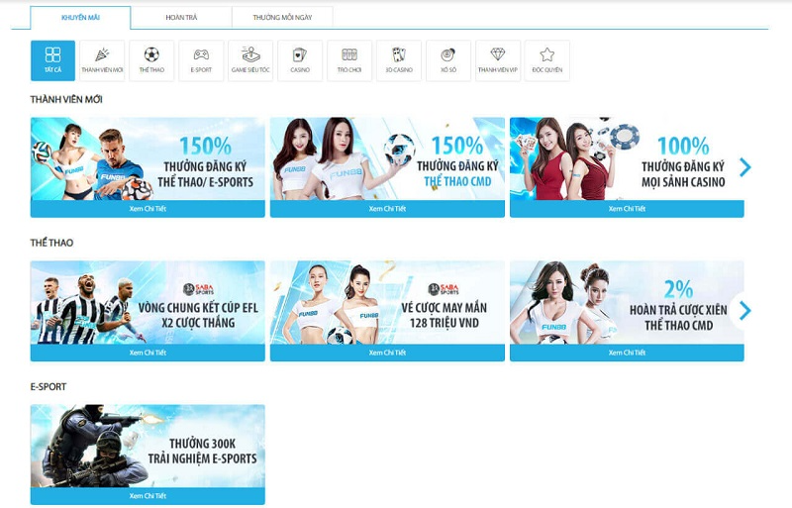This screenshot has height=508, width=792.
Task: Click the E-Sport section heading
Action: pyautogui.click(x=49, y=386)
